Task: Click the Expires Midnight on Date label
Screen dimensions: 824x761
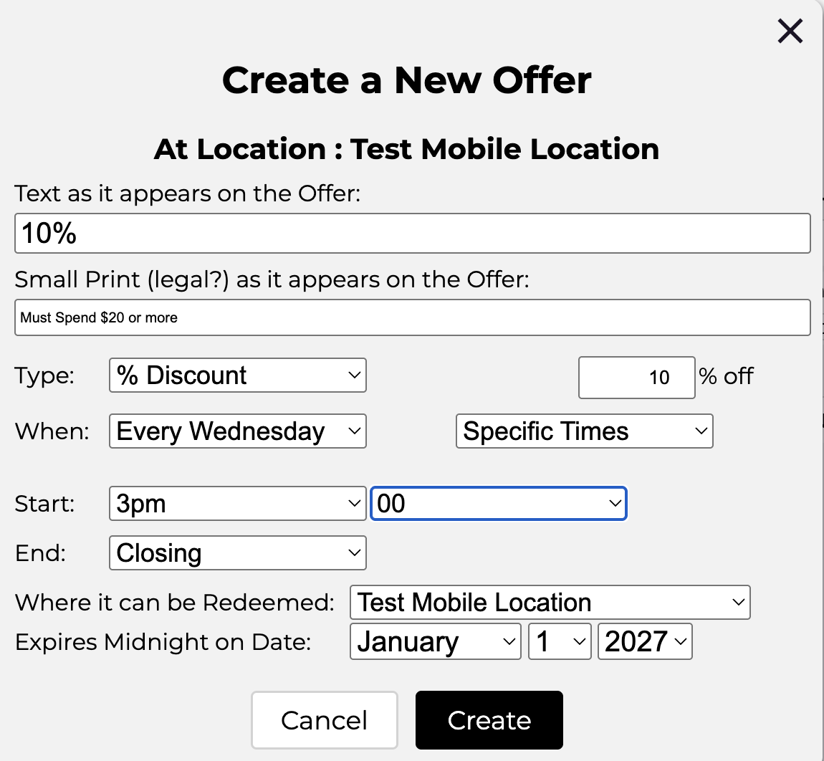Action: click(163, 642)
